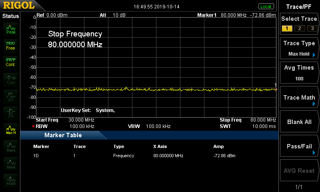Viewport: 320px width, 192px height.
Task: Select trace 3 in Select Trace
Action: pos(311,28)
